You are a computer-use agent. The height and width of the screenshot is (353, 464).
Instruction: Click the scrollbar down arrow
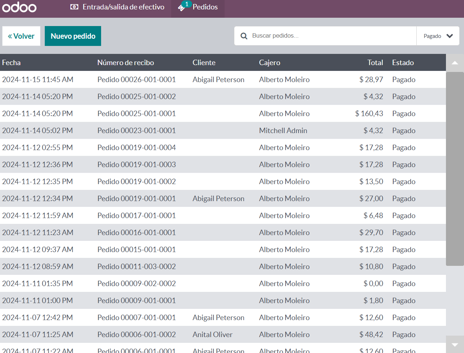point(455,344)
